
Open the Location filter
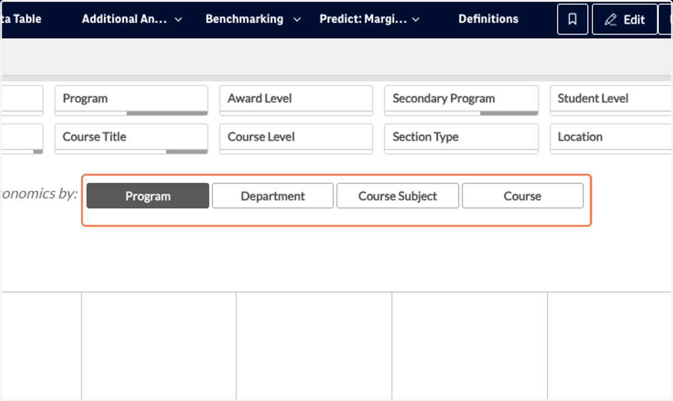coord(611,138)
